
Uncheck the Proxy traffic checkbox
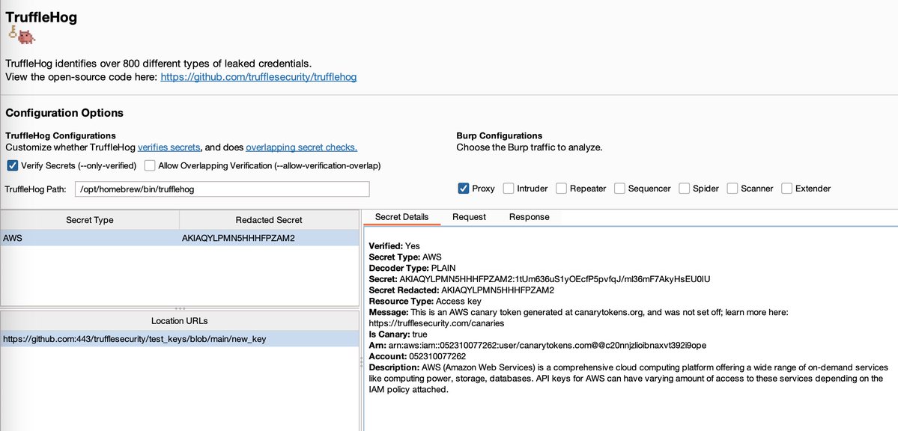click(x=464, y=189)
